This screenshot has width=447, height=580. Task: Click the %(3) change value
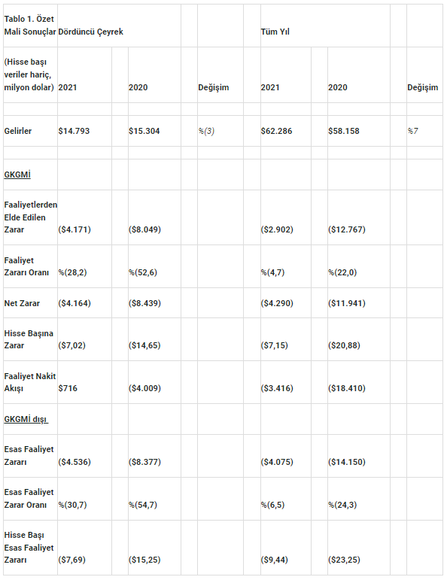pyautogui.click(x=206, y=131)
